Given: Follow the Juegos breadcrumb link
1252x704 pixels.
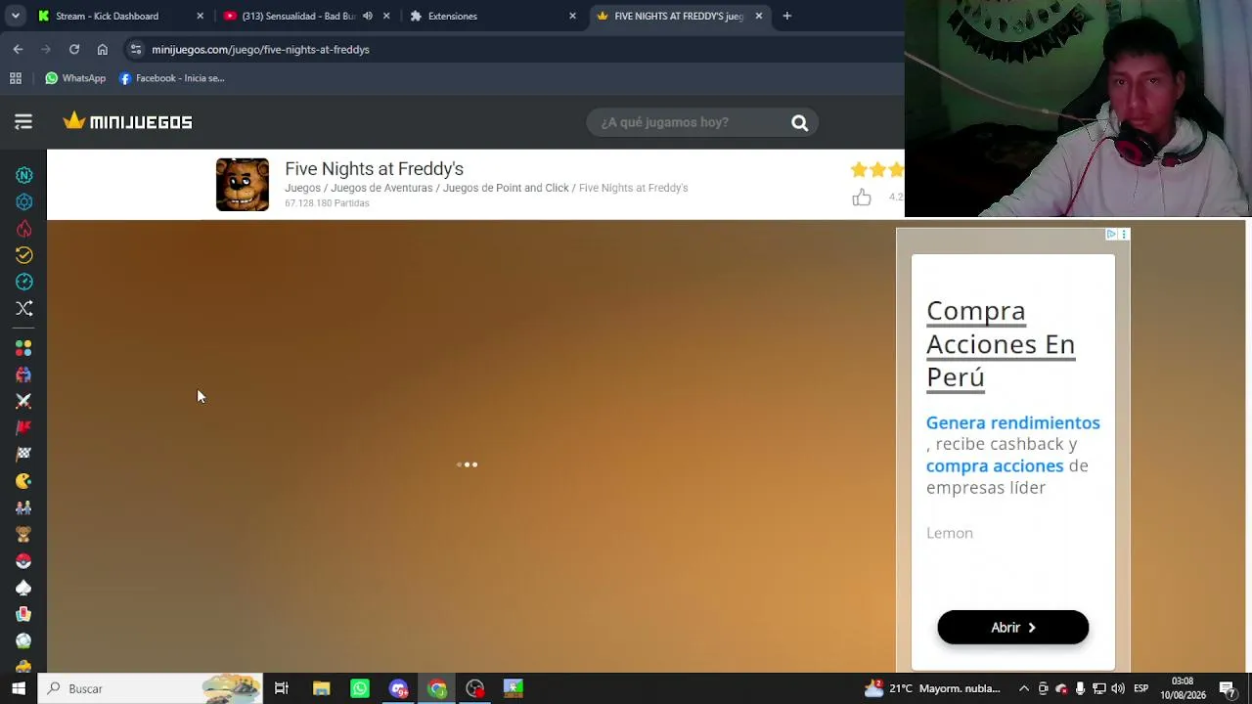Looking at the screenshot, I should (x=302, y=188).
